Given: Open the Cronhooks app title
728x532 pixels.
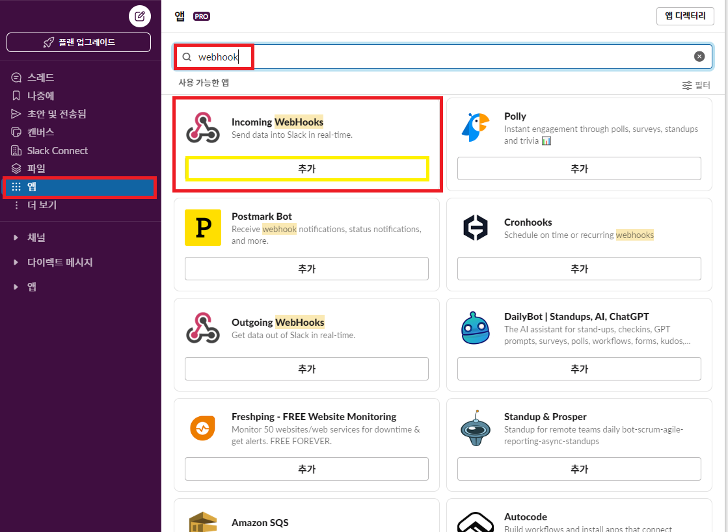Looking at the screenshot, I should point(528,222).
